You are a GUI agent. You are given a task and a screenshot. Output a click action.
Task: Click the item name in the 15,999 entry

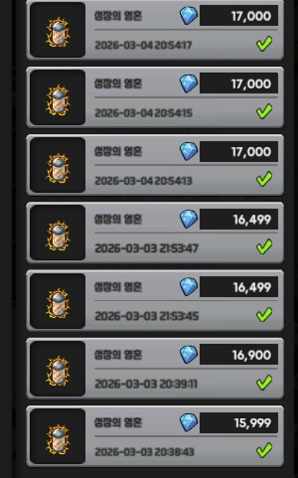tap(118, 422)
